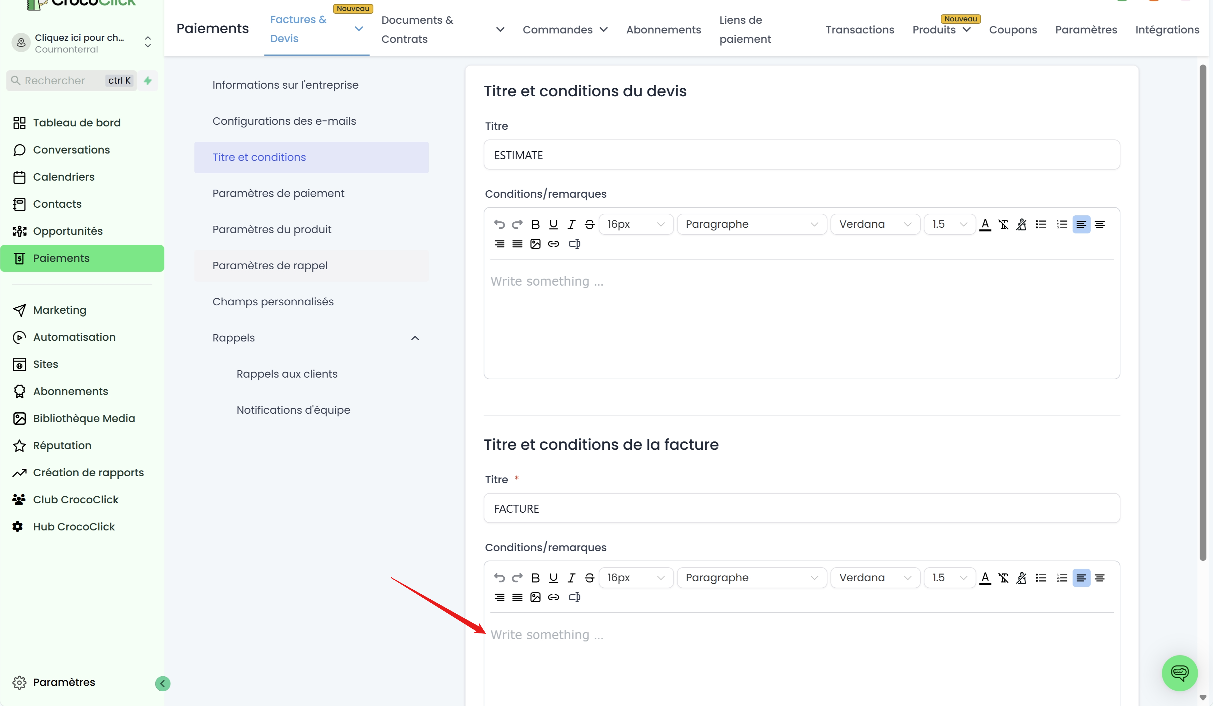Collapse the left sidebar with green arrow
This screenshot has height=706, width=1213.
[163, 683]
